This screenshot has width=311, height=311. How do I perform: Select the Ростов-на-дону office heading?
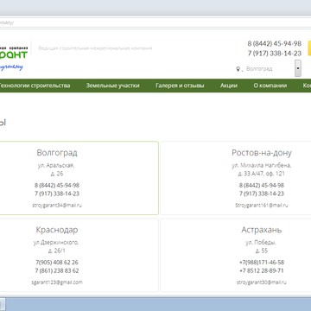coord(262,153)
